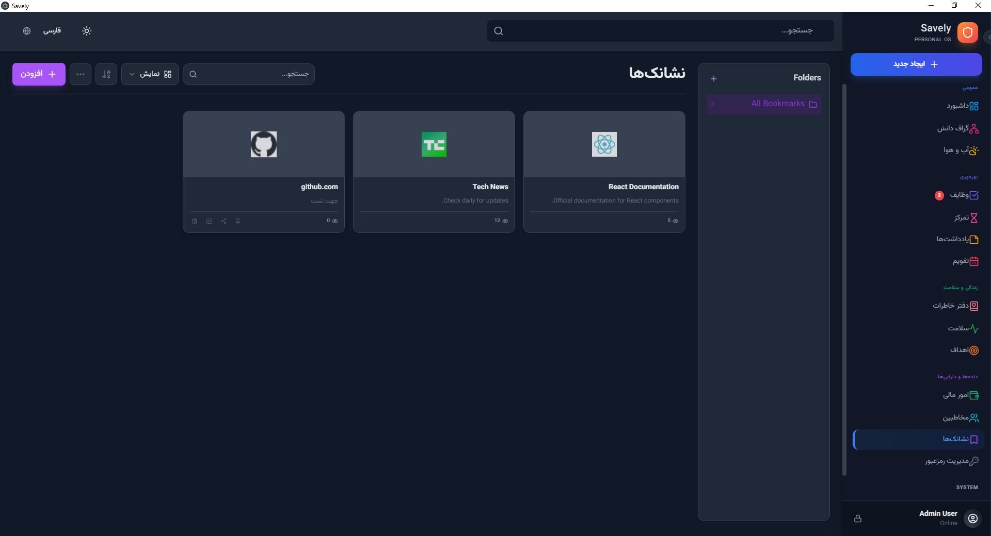This screenshot has height=536, width=991.
Task: Pin the github.com bookmark
Action: [x=238, y=221]
